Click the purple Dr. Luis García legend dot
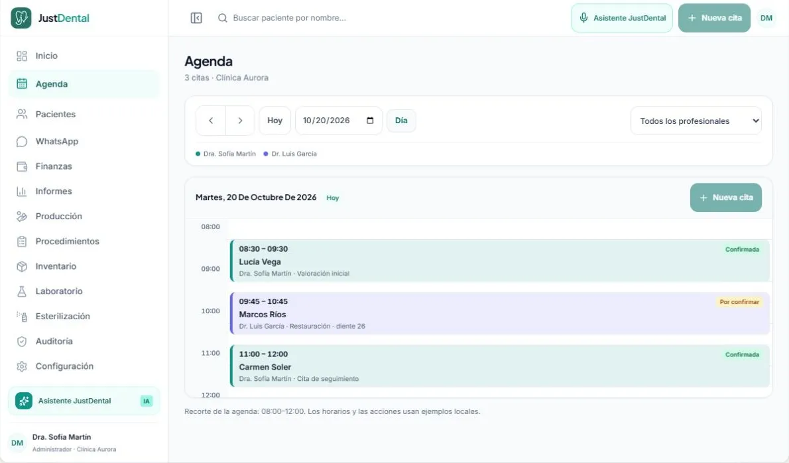The width and height of the screenshot is (789, 463). point(266,154)
